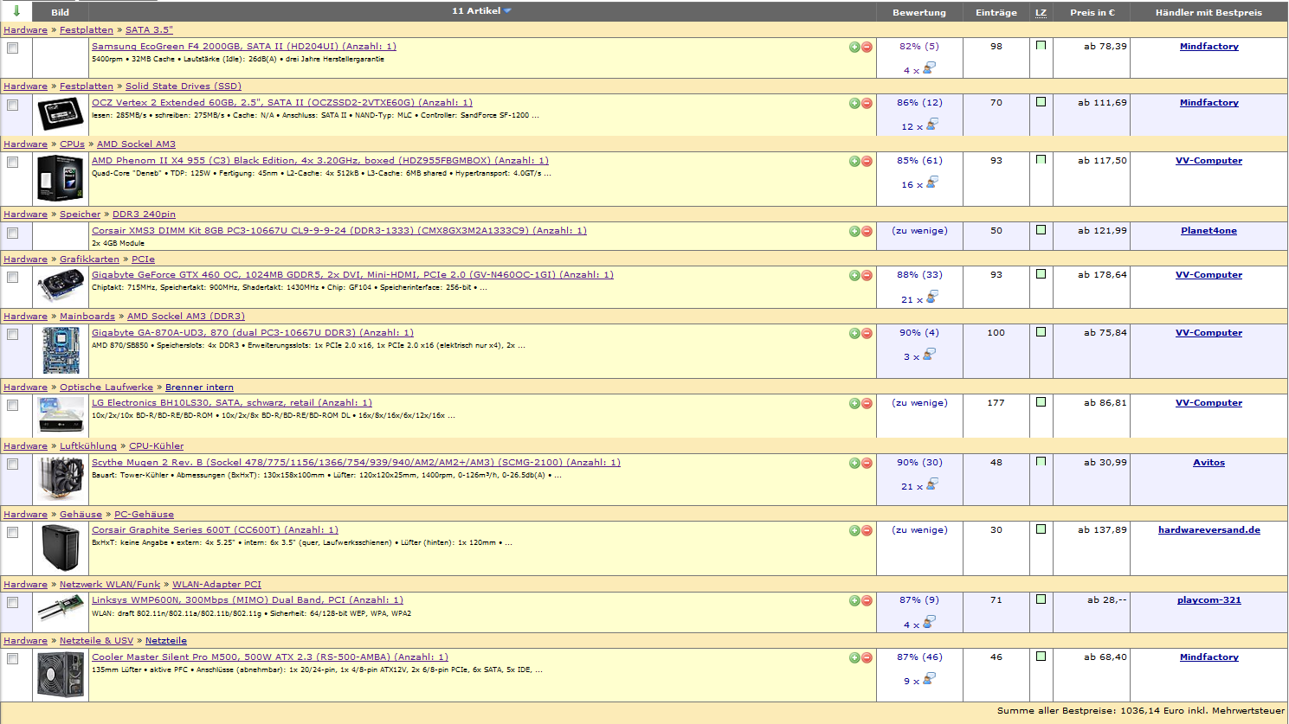Sort by the Bewertung column header
1289x724 pixels.
919,13
